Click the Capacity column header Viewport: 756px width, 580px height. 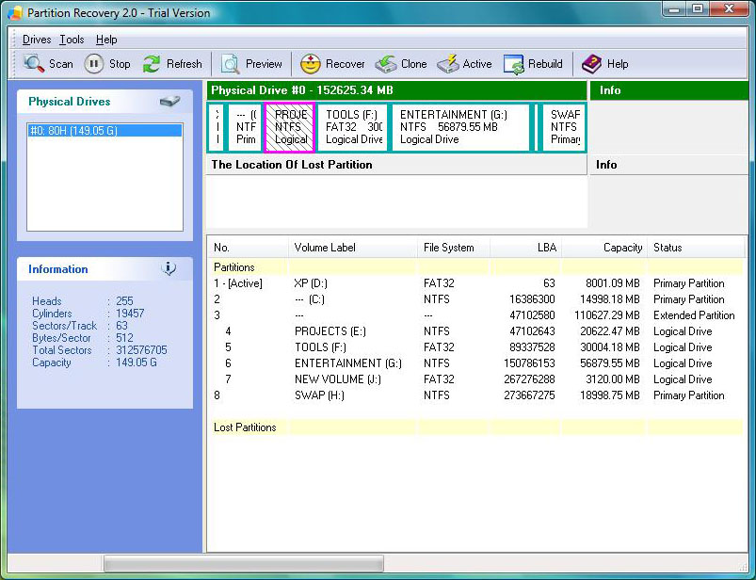[621, 248]
